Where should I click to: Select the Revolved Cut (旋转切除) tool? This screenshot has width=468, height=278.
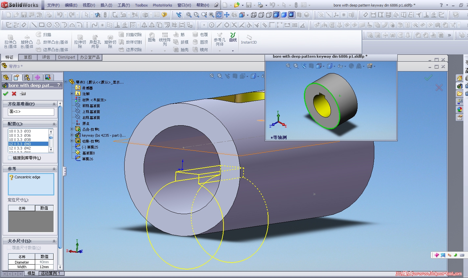coord(110,41)
